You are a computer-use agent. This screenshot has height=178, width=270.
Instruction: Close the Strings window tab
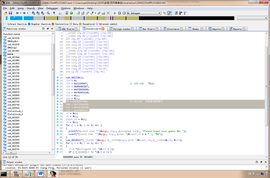pyautogui.click(x=132, y=29)
